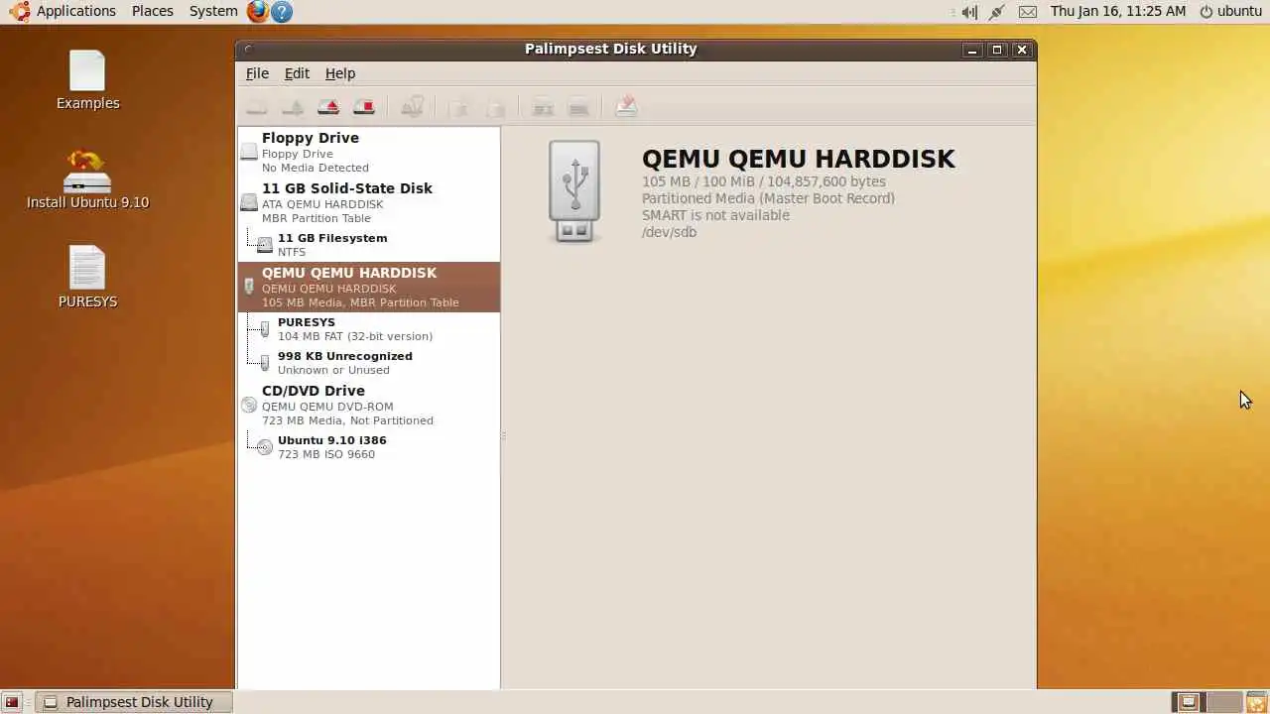Click the network connection icon in top panel

coord(997,12)
